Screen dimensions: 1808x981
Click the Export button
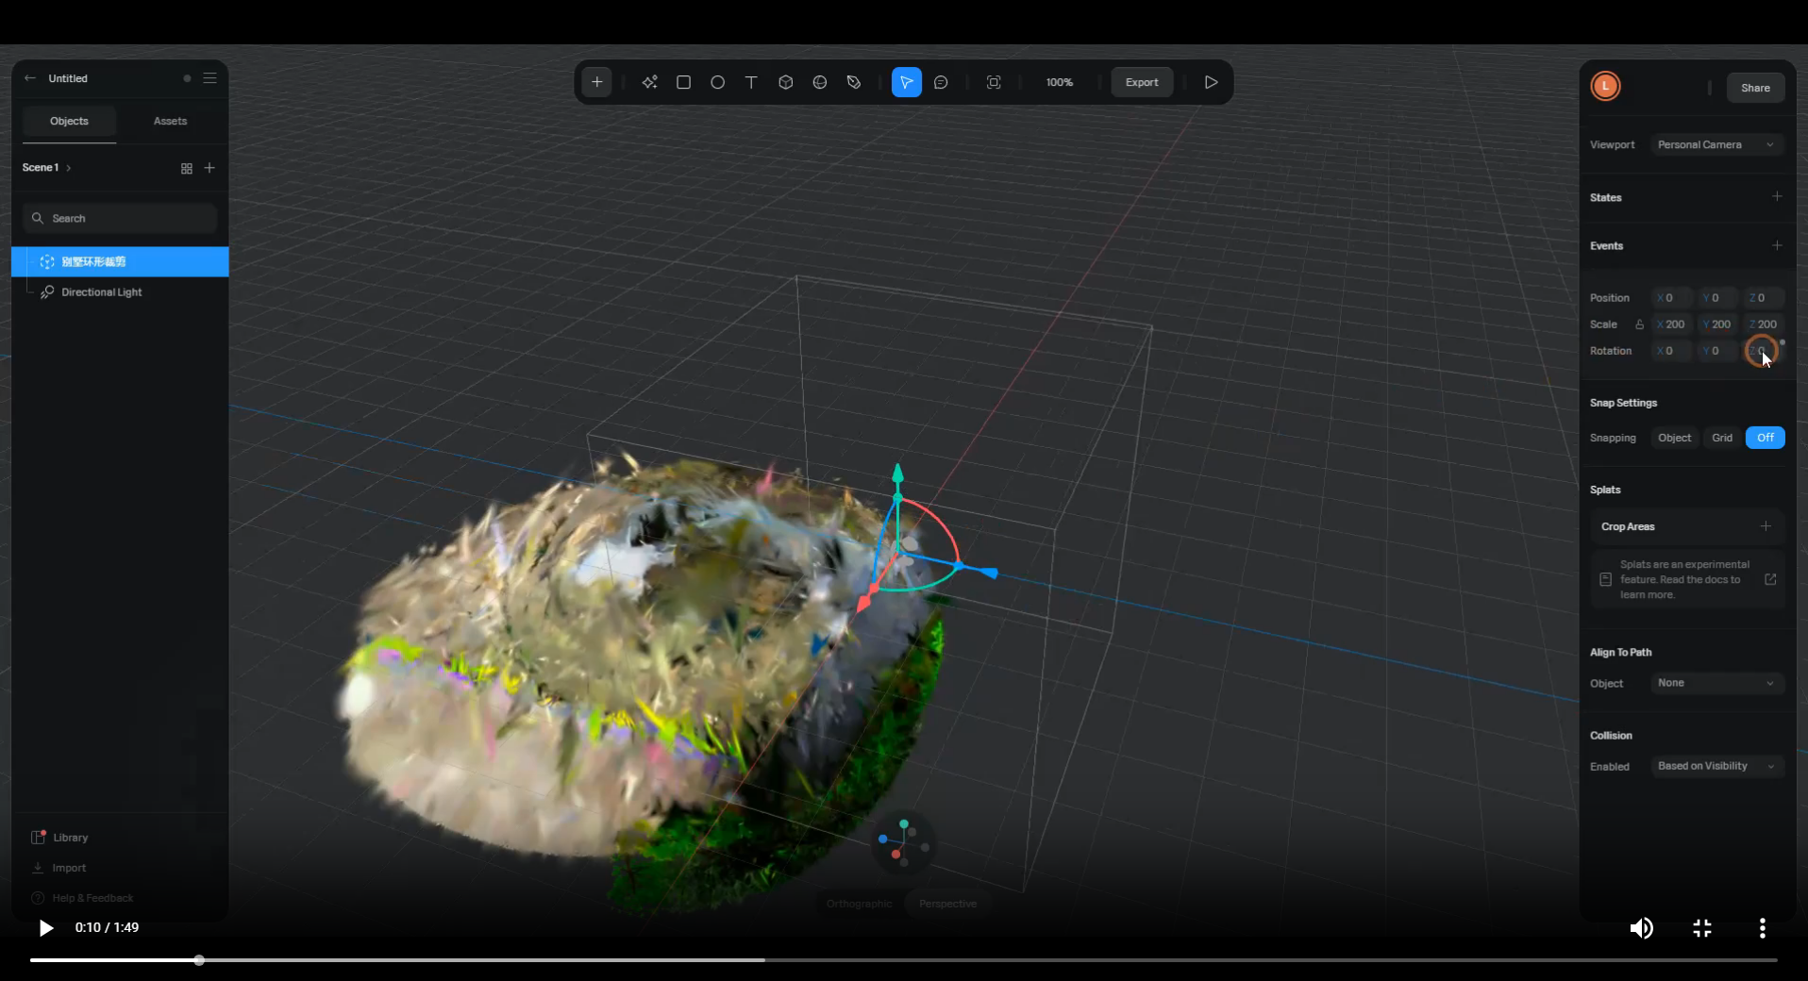[x=1141, y=83]
